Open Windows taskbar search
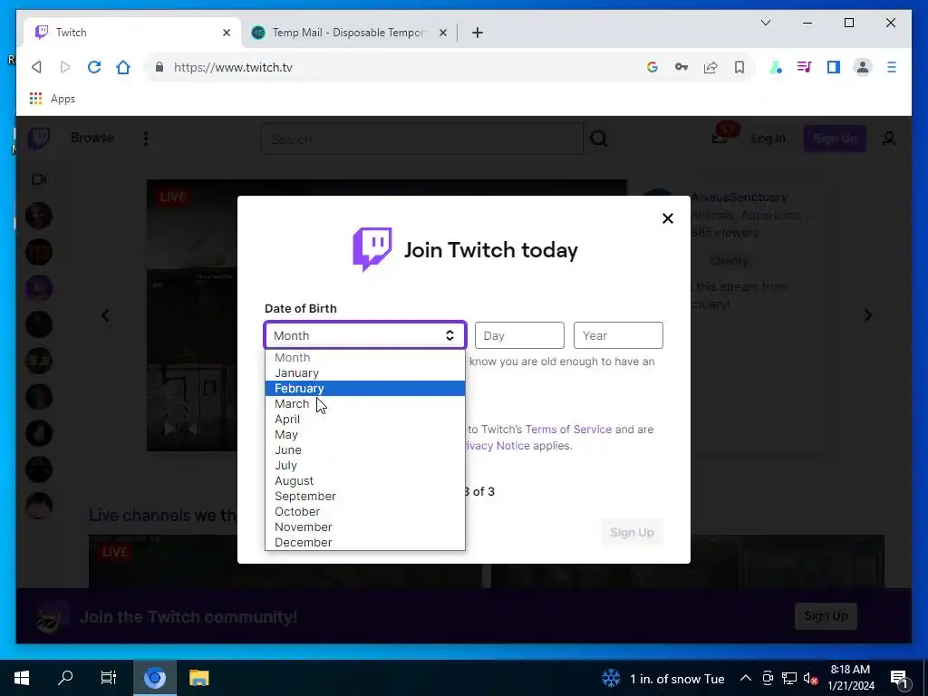The height and width of the screenshot is (696, 928). click(65, 678)
